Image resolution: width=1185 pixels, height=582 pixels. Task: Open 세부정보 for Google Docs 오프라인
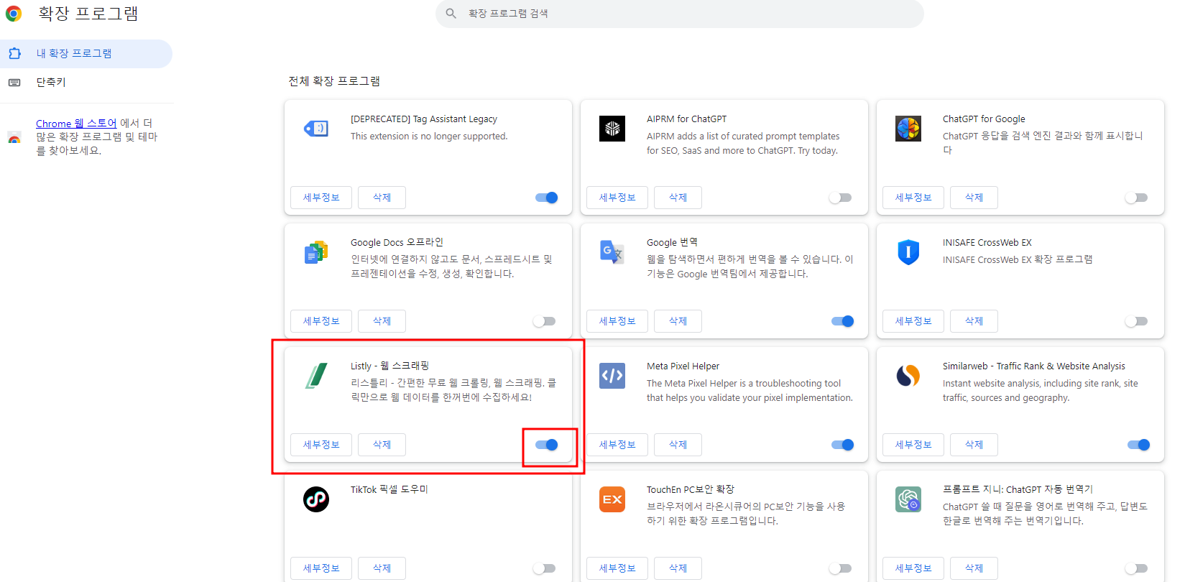[321, 321]
